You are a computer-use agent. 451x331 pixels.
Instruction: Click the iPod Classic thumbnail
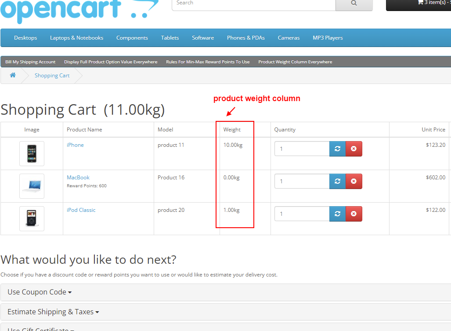click(32, 219)
